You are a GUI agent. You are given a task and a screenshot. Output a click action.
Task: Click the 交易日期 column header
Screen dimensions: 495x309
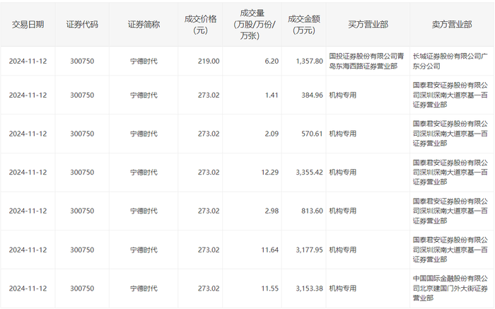pyautogui.click(x=28, y=25)
